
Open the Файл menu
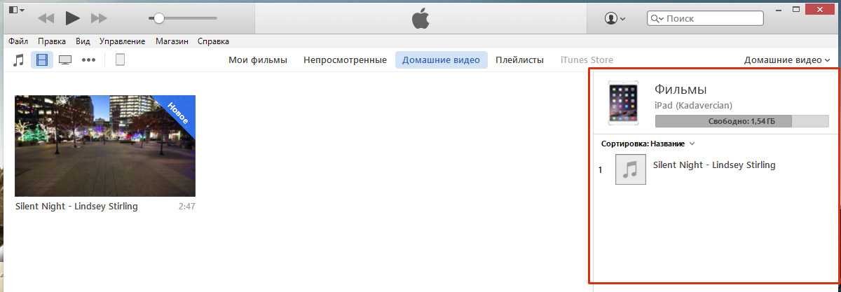18,41
